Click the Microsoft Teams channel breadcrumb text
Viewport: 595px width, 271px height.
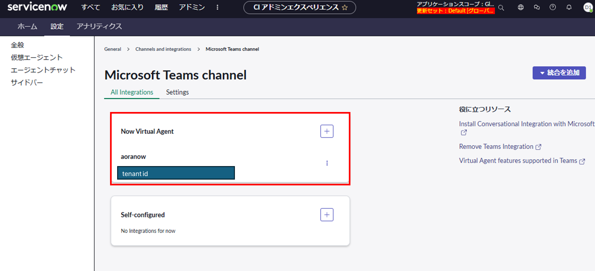point(232,49)
